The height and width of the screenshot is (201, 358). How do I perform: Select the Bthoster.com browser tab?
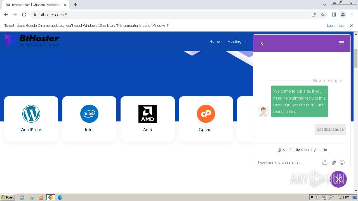click(36, 5)
